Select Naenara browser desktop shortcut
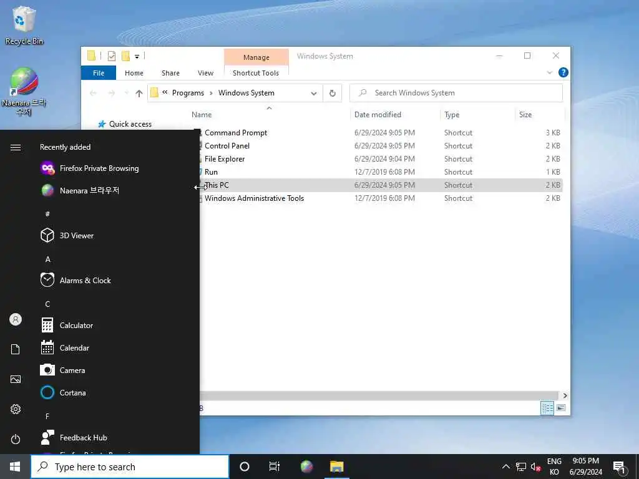Screen dimensions: 639x479 24,91
